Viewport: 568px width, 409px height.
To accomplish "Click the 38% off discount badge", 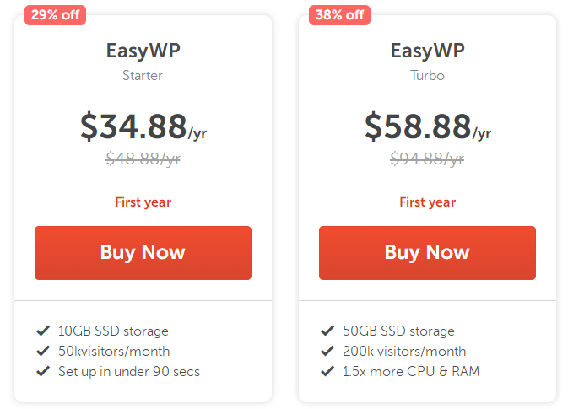I will click(339, 14).
